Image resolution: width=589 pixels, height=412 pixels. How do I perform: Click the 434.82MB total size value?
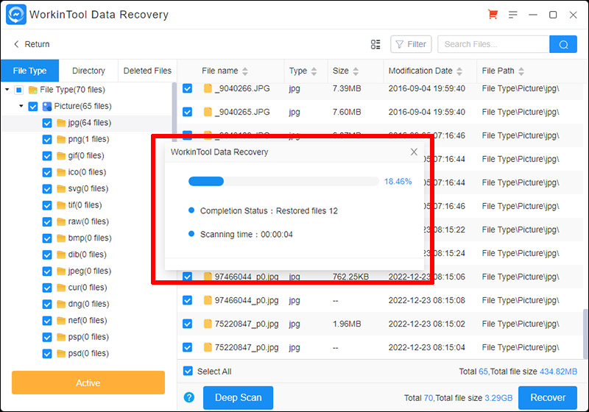pyautogui.click(x=558, y=372)
